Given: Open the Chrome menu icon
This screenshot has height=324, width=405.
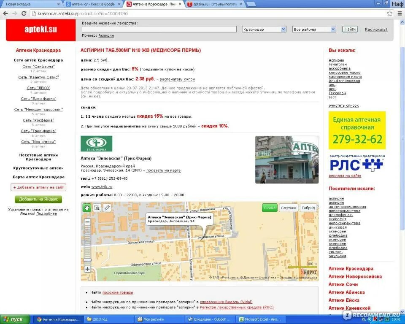Looking at the screenshot, I should (x=400, y=13).
